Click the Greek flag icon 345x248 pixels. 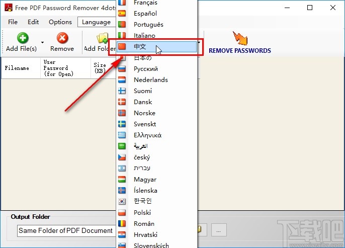click(122, 135)
